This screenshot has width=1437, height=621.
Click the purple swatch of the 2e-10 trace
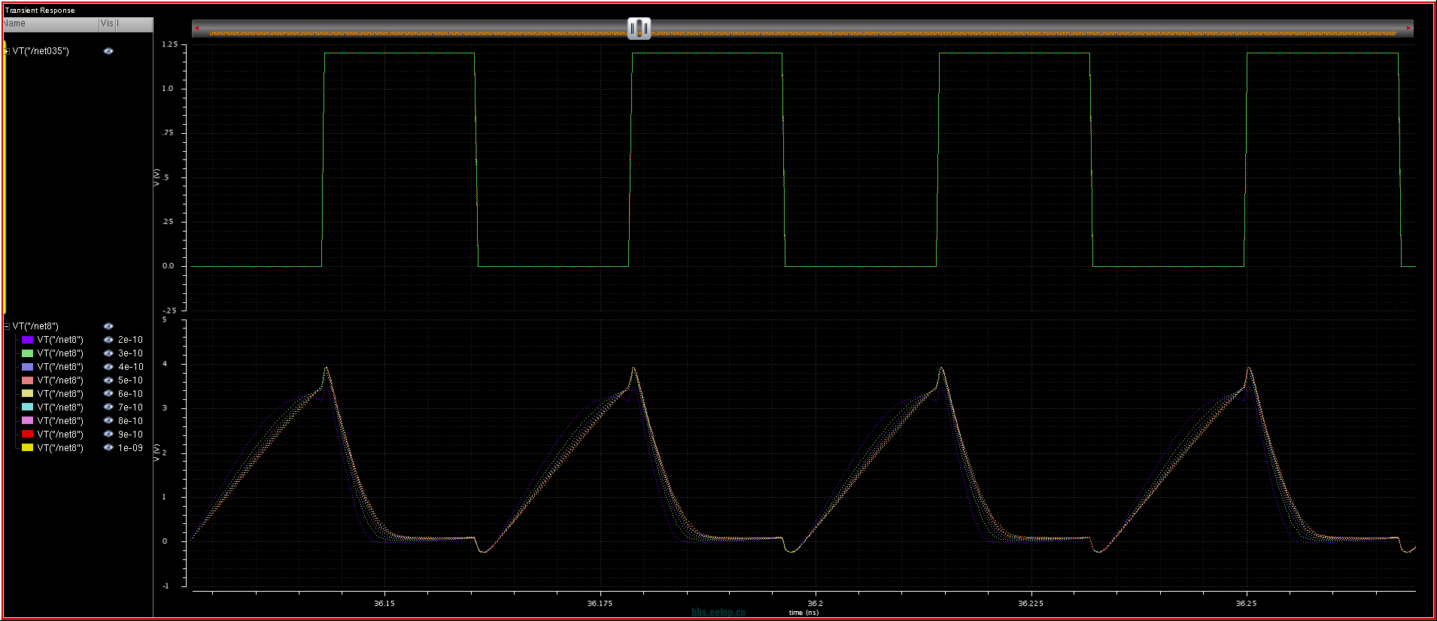(27, 340)
